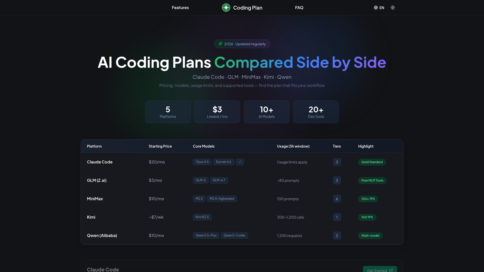Click the sparkle icon in 2026 badge
This screenshot has width=484, height=272.
220,44
